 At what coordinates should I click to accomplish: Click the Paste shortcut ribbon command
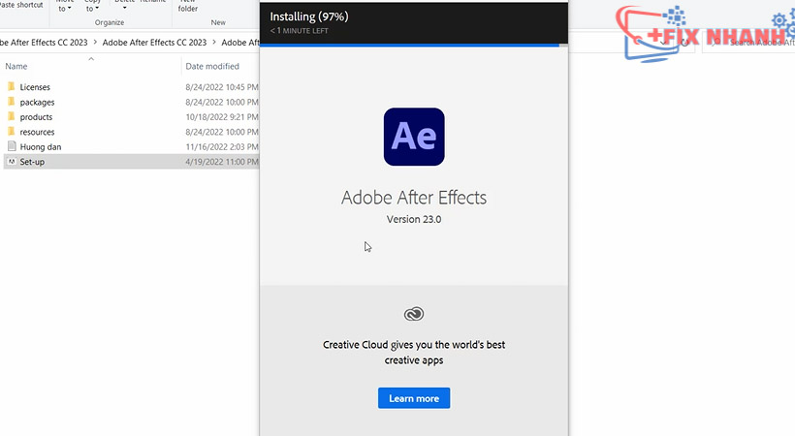(x=21, y=5)
